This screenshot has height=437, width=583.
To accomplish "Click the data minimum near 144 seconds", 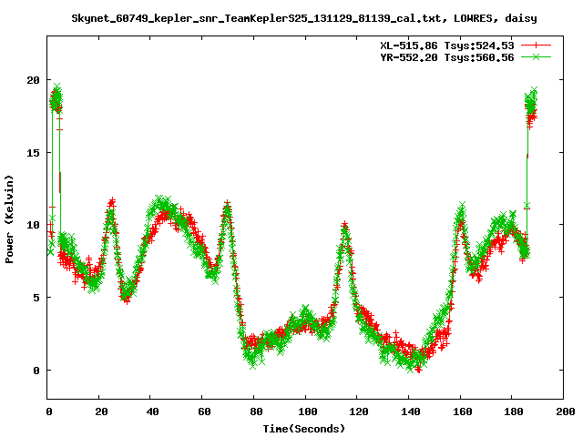I will coord(418,369).
